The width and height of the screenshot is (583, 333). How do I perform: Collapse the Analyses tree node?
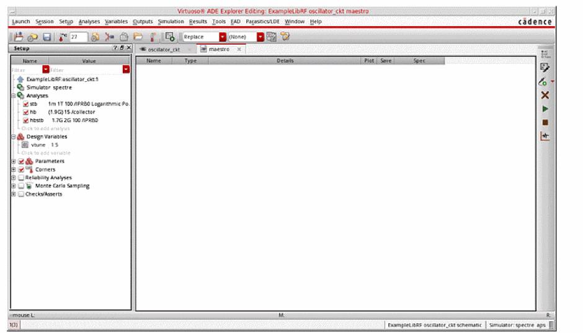[14, 96]
